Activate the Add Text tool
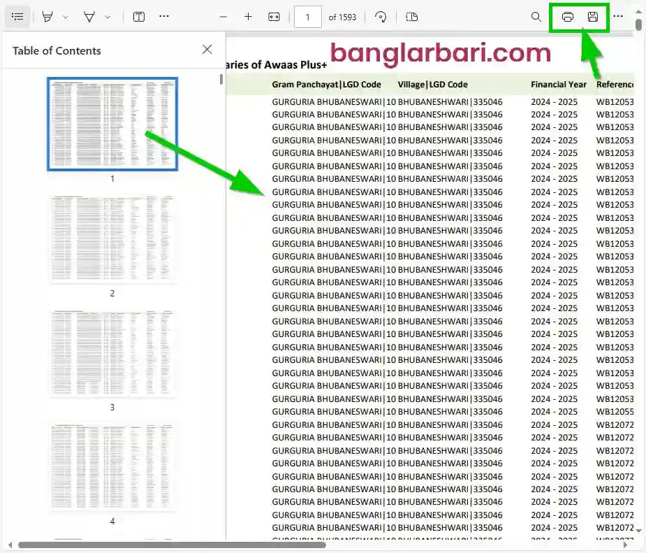The width and height of the screenshot is (646, 553). [138, 17]
